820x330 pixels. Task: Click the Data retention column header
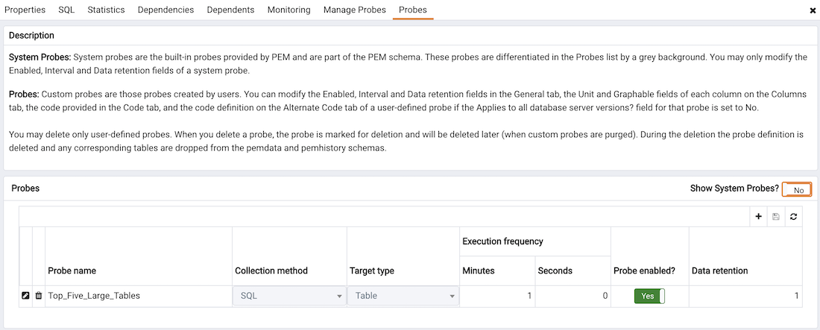[x=745, y=256]
